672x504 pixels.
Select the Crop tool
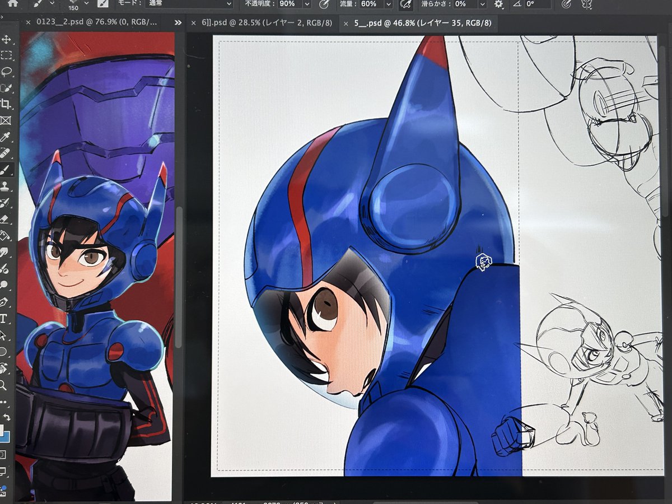coord(7,104)
